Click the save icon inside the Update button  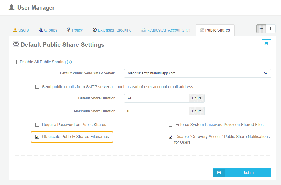(219, 172)
